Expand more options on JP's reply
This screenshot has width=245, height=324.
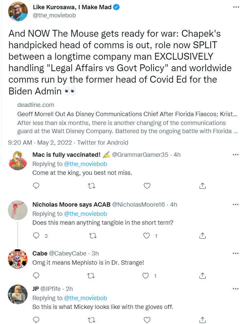coord(236,289)
